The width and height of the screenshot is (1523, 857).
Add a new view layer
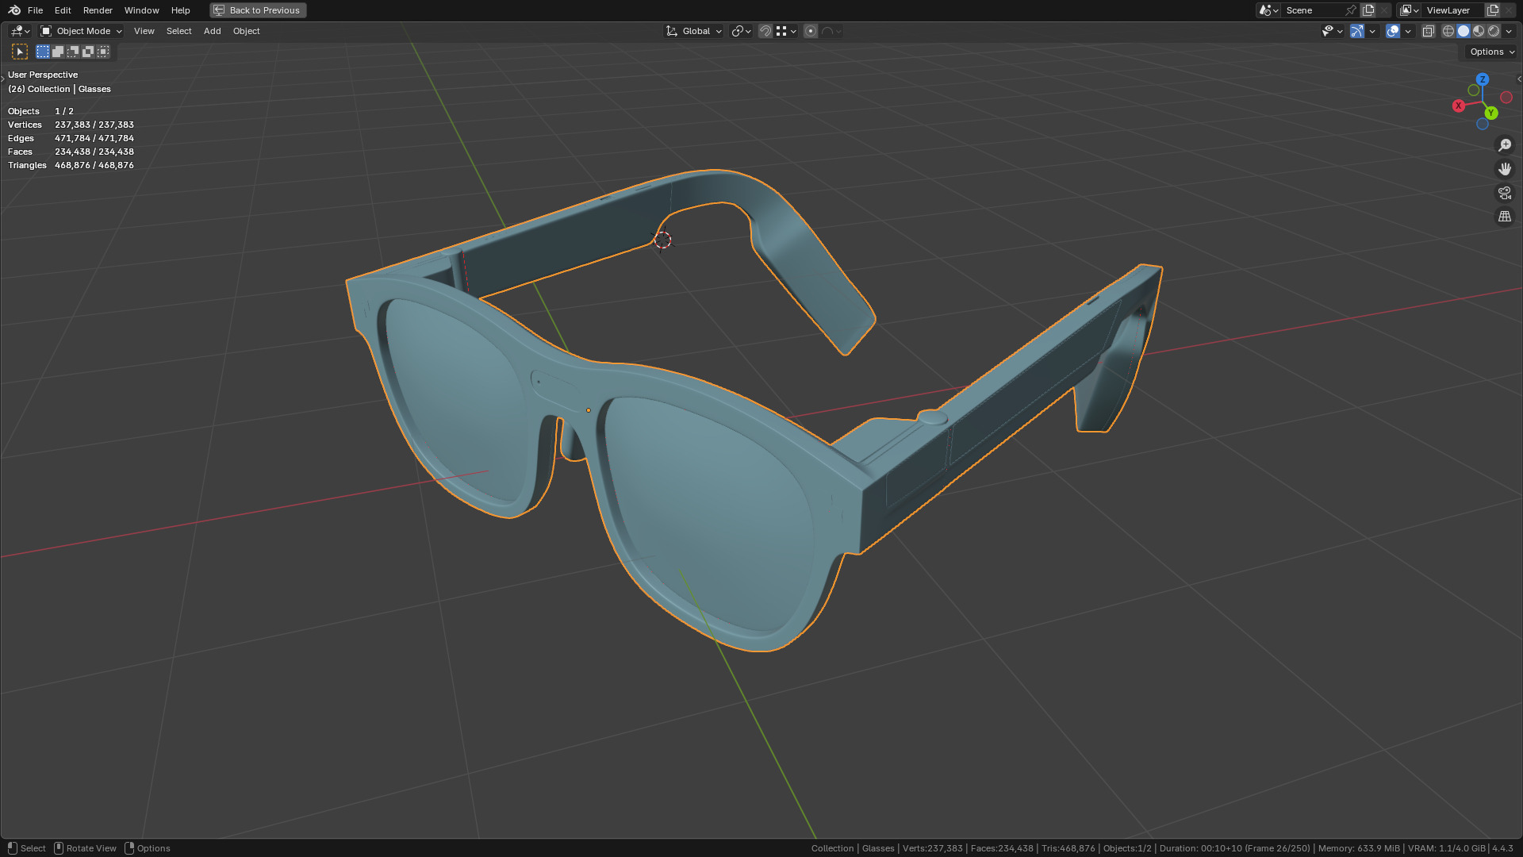[1493, 10]
